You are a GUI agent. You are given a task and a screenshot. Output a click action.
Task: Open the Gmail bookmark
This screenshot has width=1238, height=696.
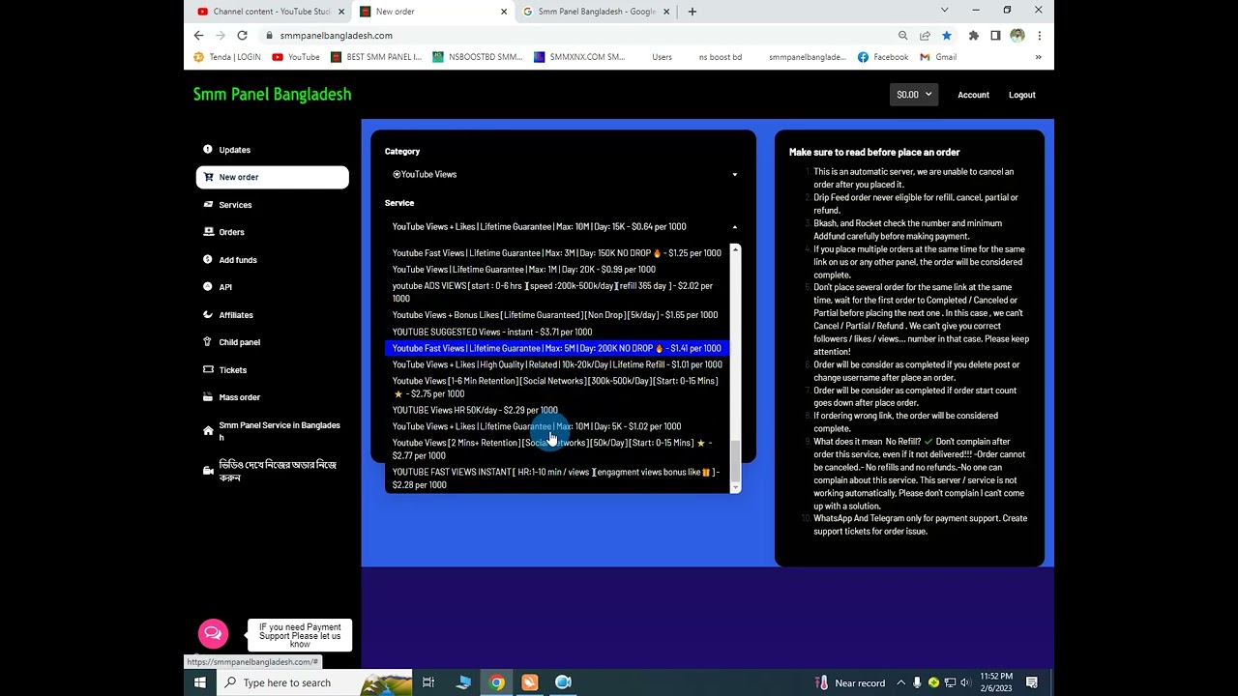[x=938, y=57]
